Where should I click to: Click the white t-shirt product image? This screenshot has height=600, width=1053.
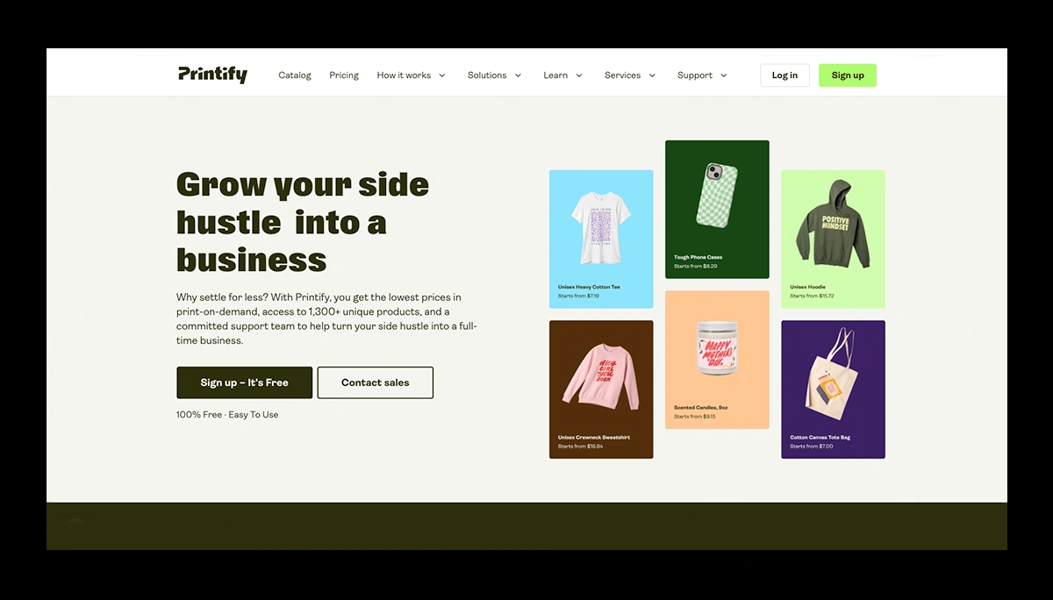point(601,228)
